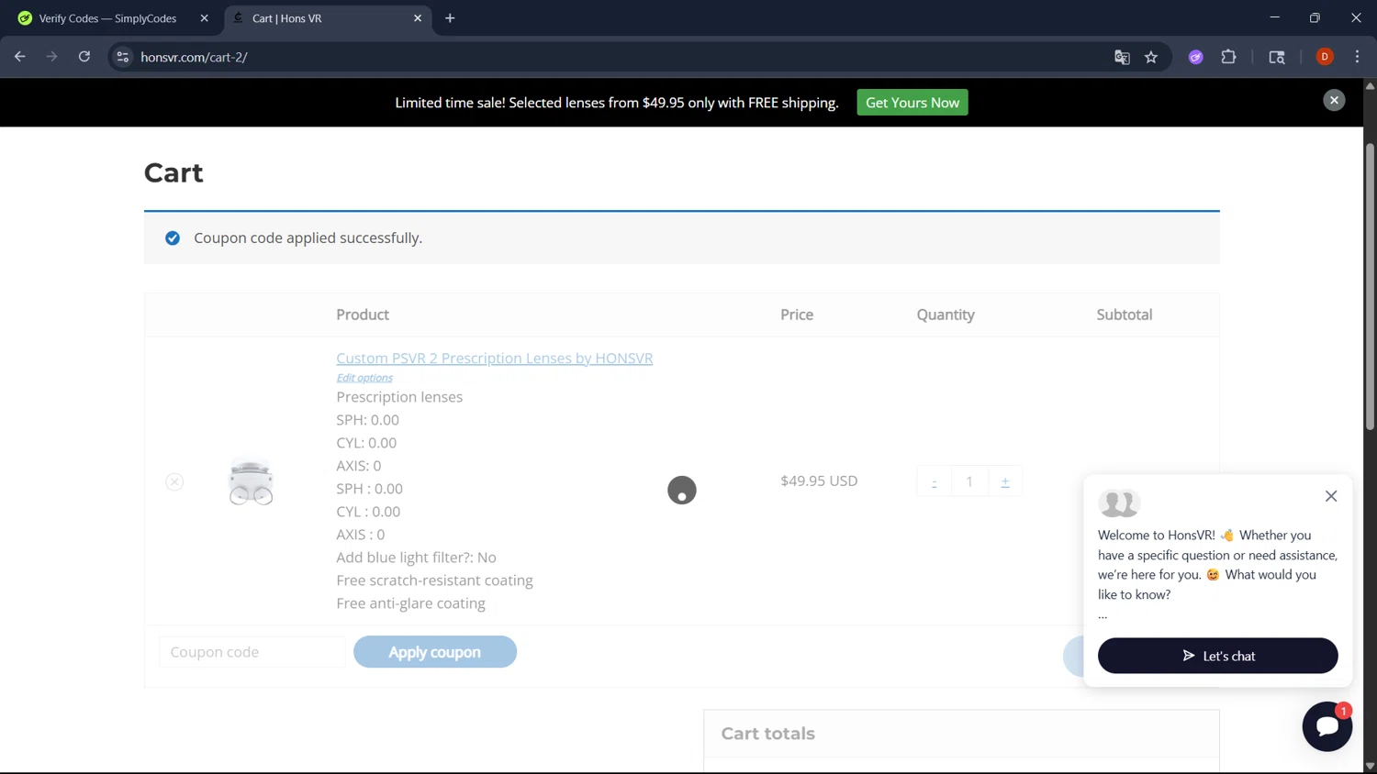The height and width of the screenshot is (774, 1377).
Task: Select the Cart | Hons VR tab
Action: (326, 18)
